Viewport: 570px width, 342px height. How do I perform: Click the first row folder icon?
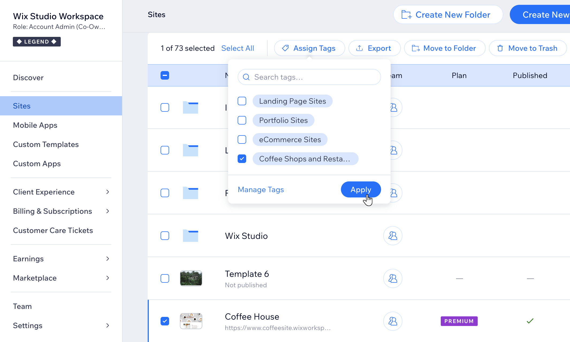191,107
